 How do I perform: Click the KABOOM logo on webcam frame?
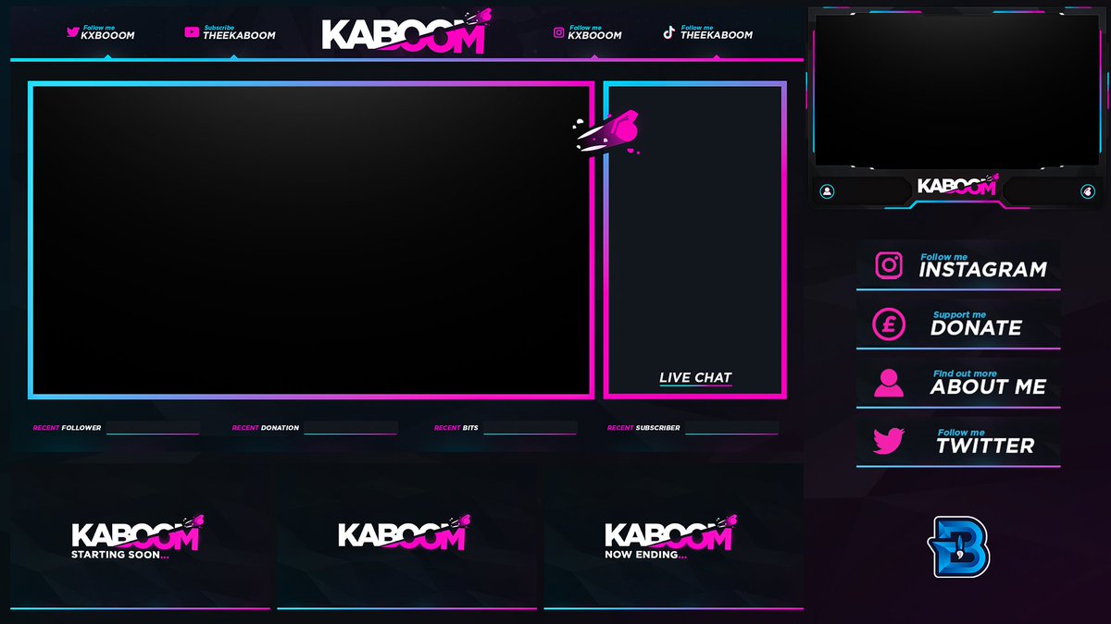(958, 186)
